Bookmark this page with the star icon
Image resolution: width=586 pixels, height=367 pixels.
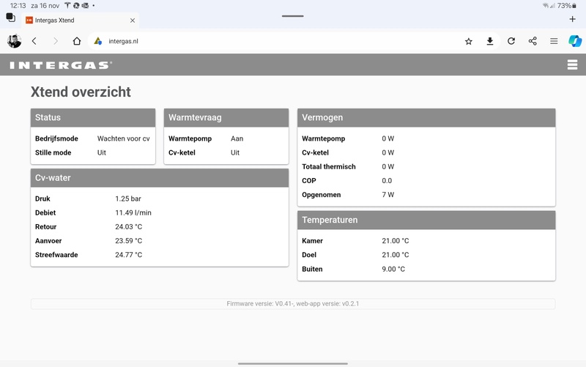[469, 41]
